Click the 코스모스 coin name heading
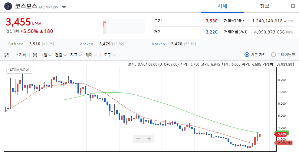This screenshot has width=299, height=152. (26, 6)
